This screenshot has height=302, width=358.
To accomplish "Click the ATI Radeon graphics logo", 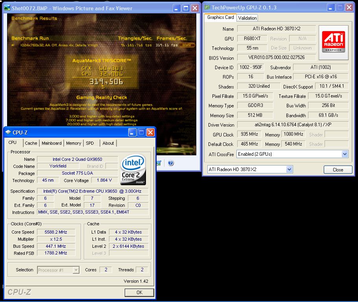I will tap(333, 42).
